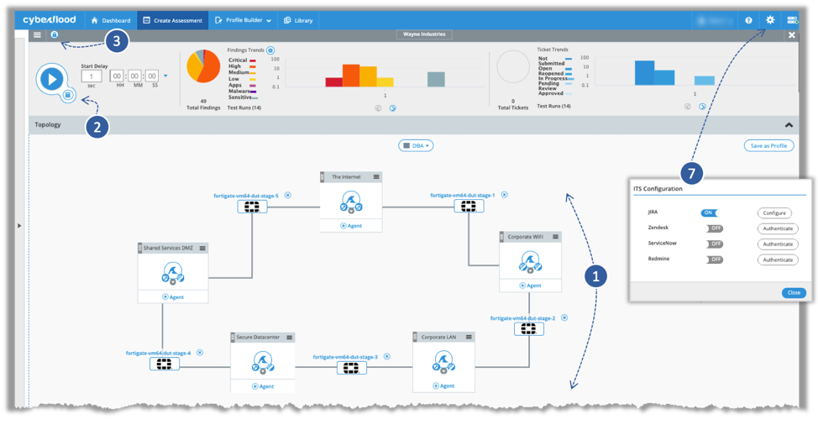
Task: Open the Library tab
Action: tap(298, 20)
